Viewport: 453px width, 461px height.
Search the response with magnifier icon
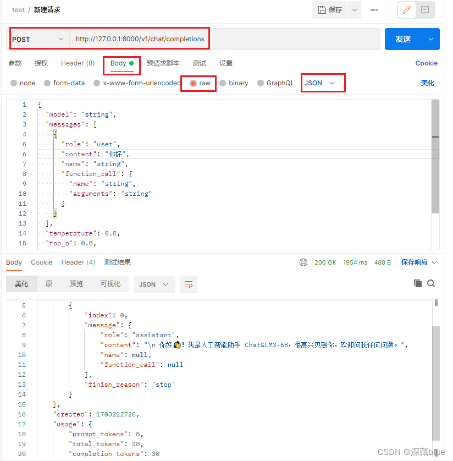click(x=431, y=283)
